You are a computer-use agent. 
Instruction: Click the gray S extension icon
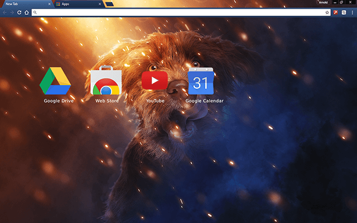click(344, 12)
